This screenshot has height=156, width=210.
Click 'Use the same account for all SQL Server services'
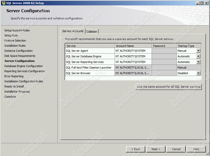[169, 87]
